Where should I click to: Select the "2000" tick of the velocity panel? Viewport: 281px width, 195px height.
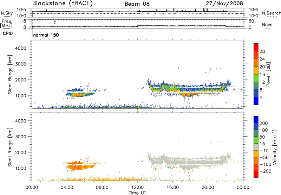pyautogui.click(x=20, y=152)
